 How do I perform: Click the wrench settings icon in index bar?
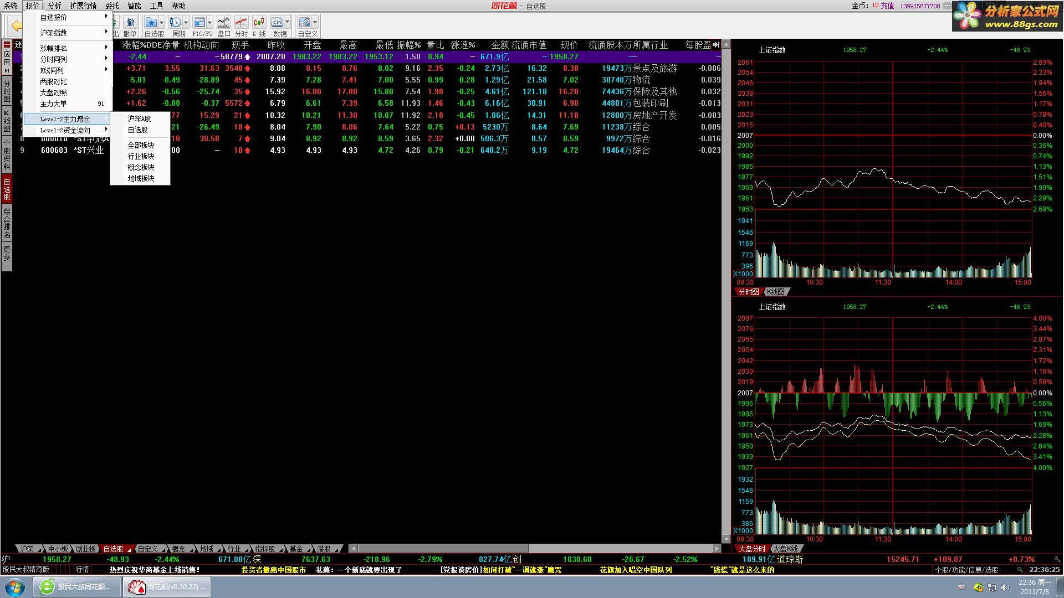tap(1057, 559)
